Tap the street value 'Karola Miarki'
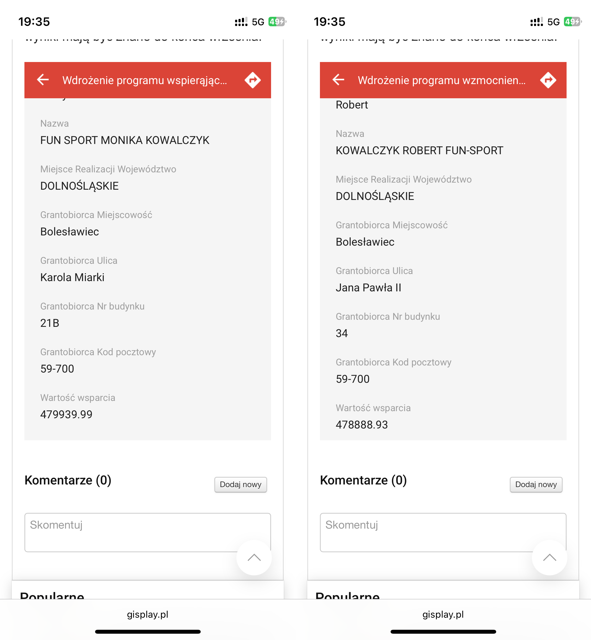The width and height of the screenshot is (591, 640). point(72,277)
